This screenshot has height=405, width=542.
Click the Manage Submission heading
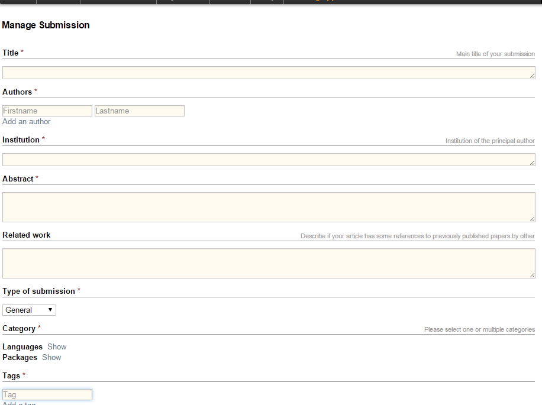click(46, 25)
